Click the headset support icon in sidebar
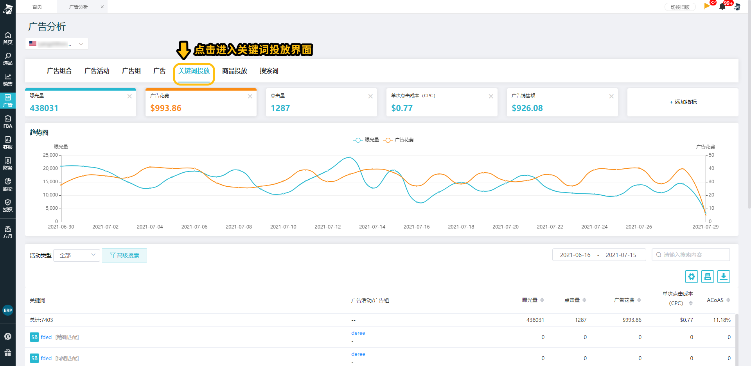Screen dimensions: 751x366 (x=8, y=336)
